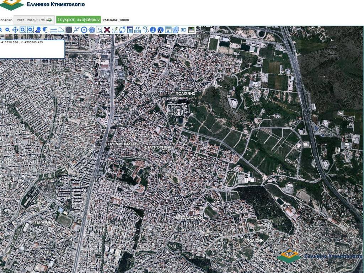Screen dimensions: 364x273
Task: Refresh the map with circular arrows
Action: [x=122, y=30]
